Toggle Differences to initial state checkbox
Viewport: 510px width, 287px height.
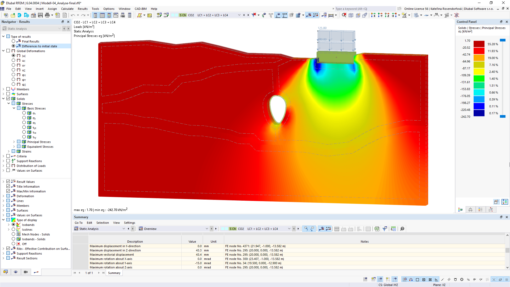14,46
